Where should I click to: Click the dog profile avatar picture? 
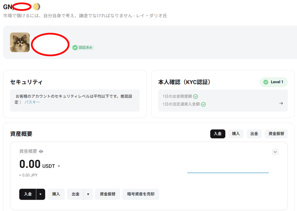pos(20,42)
